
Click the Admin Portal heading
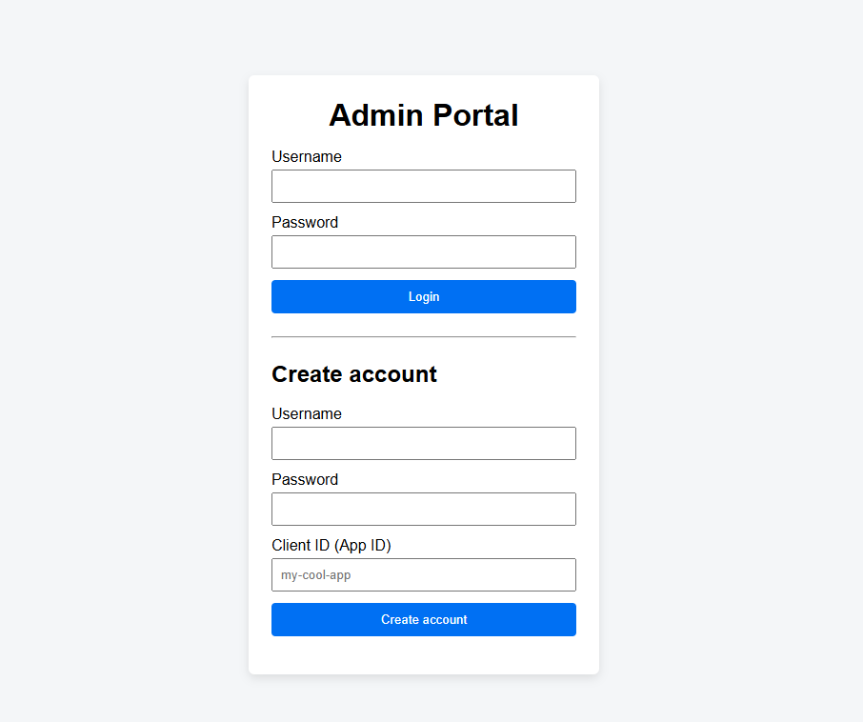[423, 115]
